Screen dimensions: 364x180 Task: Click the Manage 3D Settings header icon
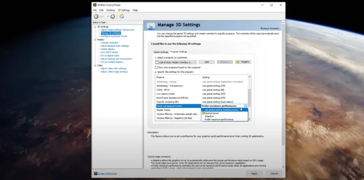151,26
